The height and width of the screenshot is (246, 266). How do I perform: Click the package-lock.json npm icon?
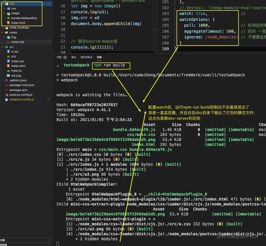click(x=7, y=85)
